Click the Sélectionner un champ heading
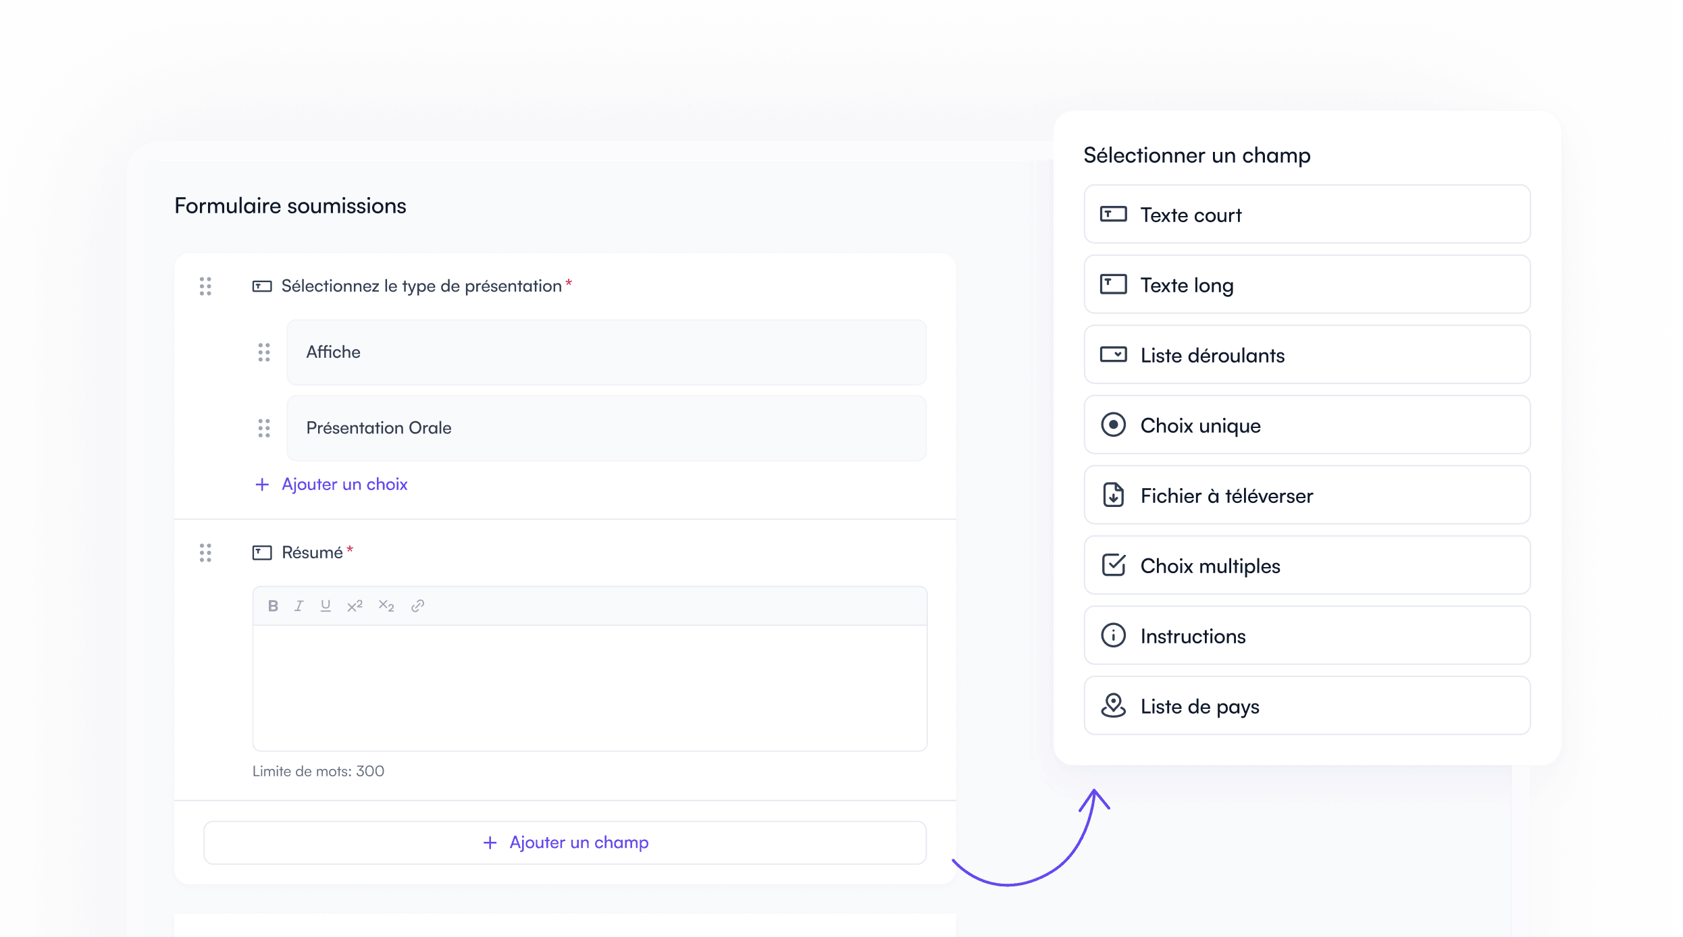 1197,155
